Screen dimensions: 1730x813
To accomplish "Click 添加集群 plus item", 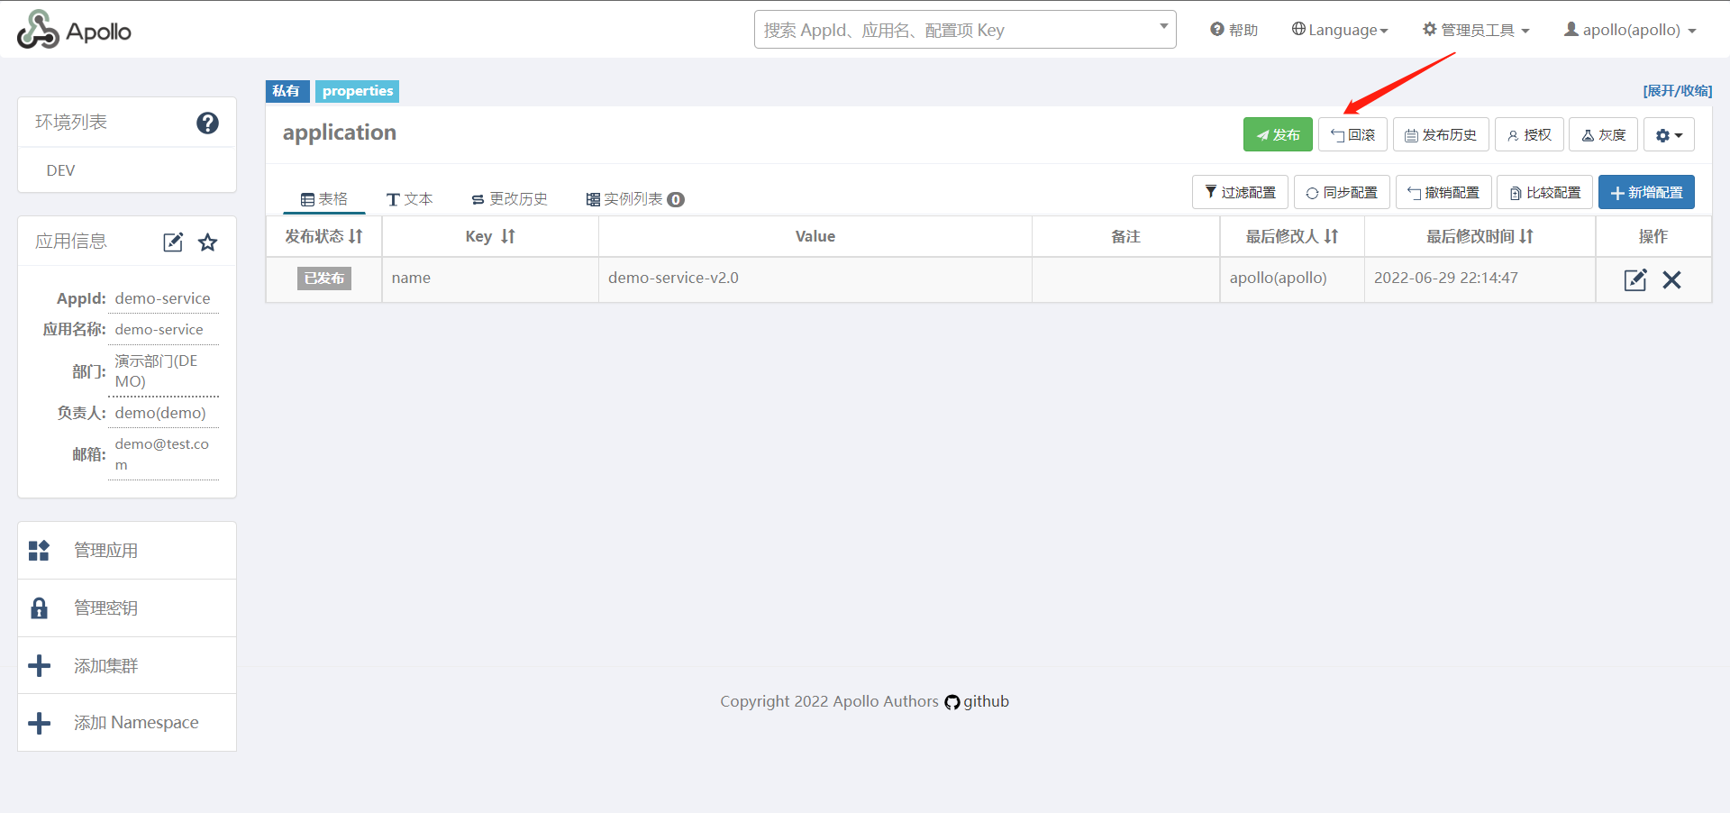I will (105, 666).
